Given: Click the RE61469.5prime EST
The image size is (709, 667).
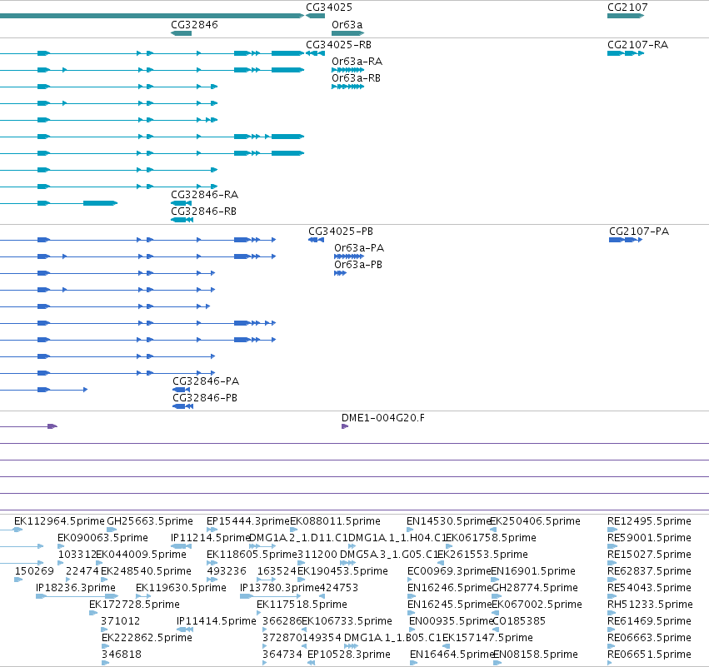Looking at the screenshot, I should click(612, 630).
